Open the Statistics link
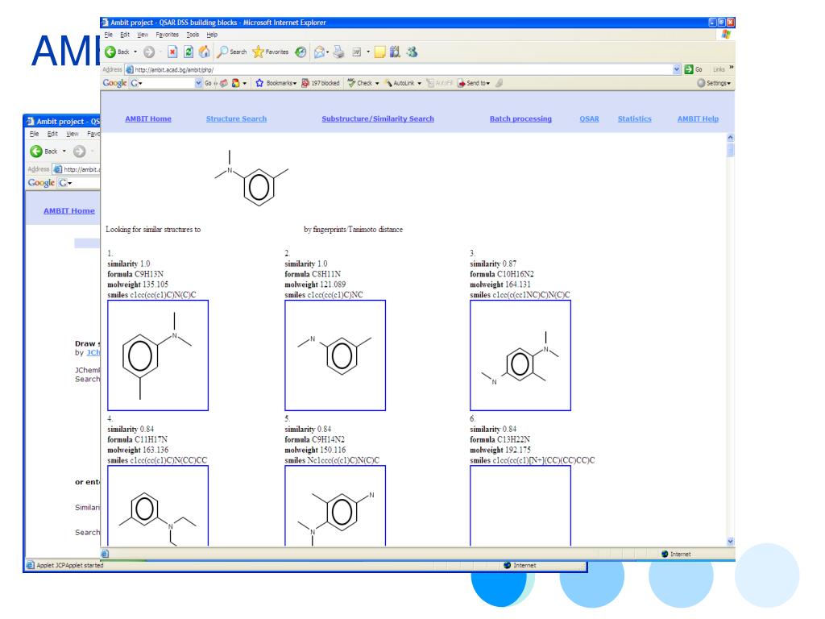Viewport: 825px width, 619px height. pos(635,119)
